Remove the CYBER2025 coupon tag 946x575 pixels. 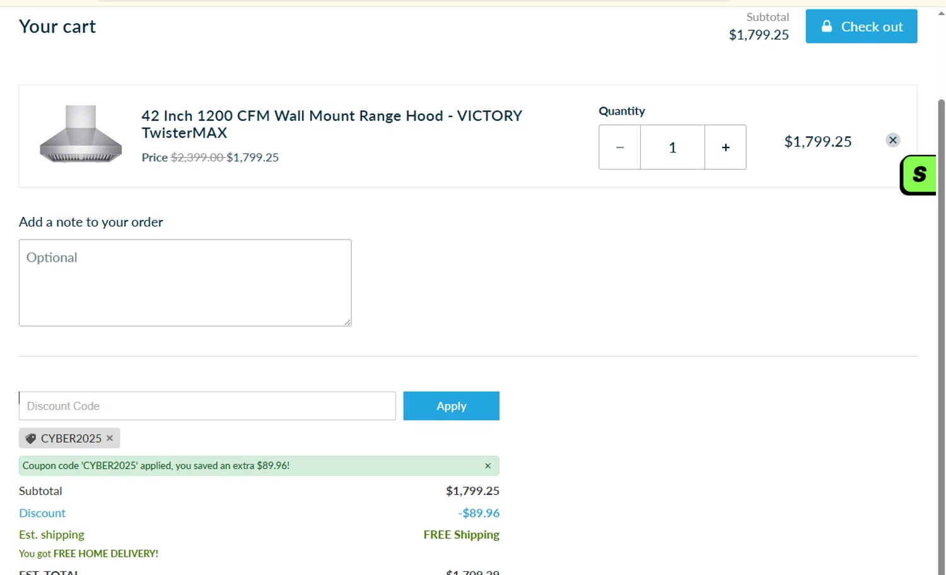110,438
